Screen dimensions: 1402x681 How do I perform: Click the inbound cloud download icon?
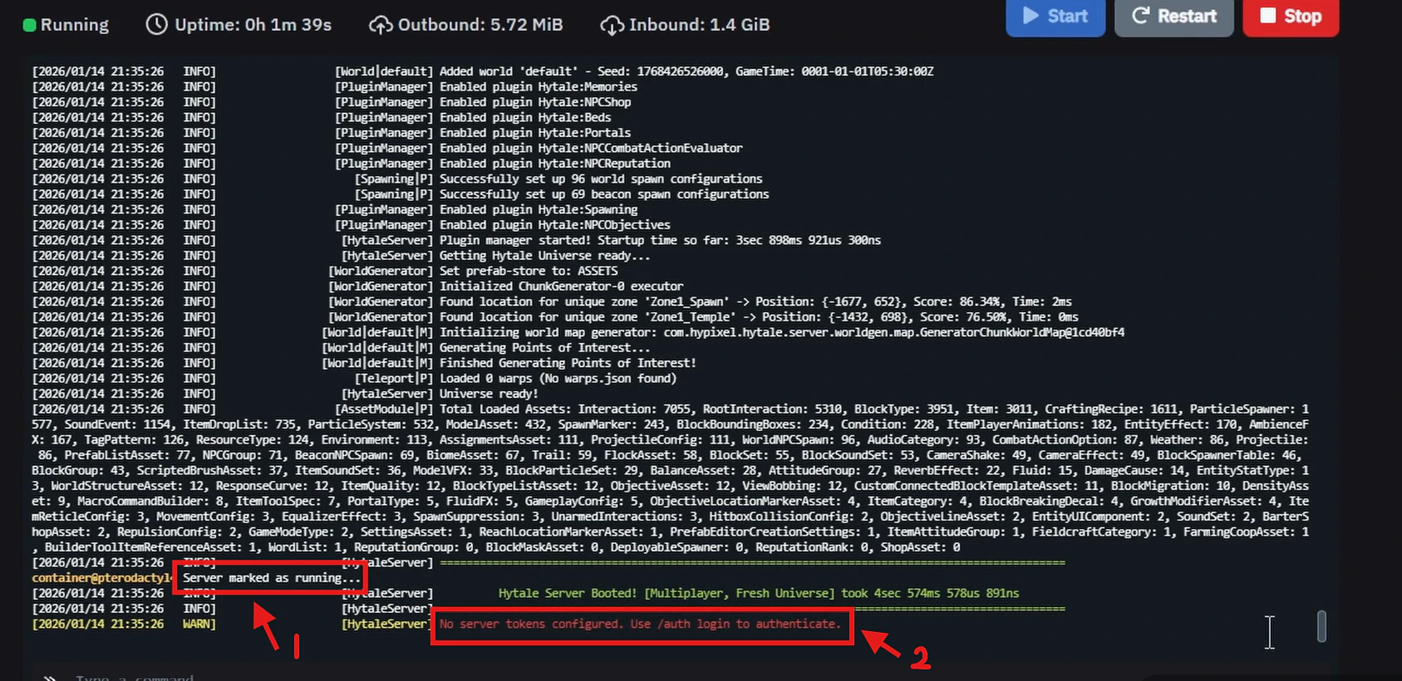click(612, 26)
